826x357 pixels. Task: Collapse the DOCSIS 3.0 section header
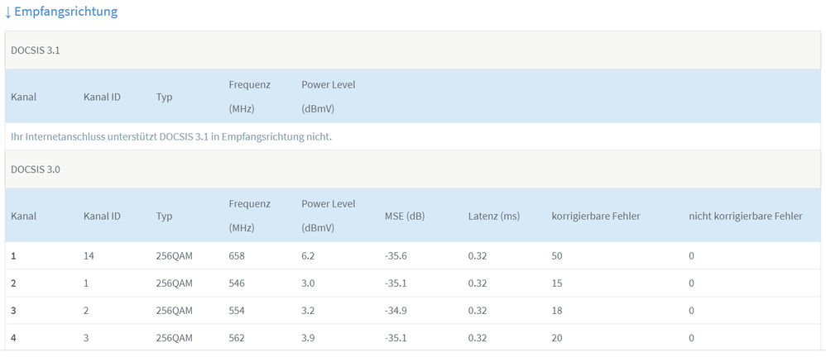36,169
